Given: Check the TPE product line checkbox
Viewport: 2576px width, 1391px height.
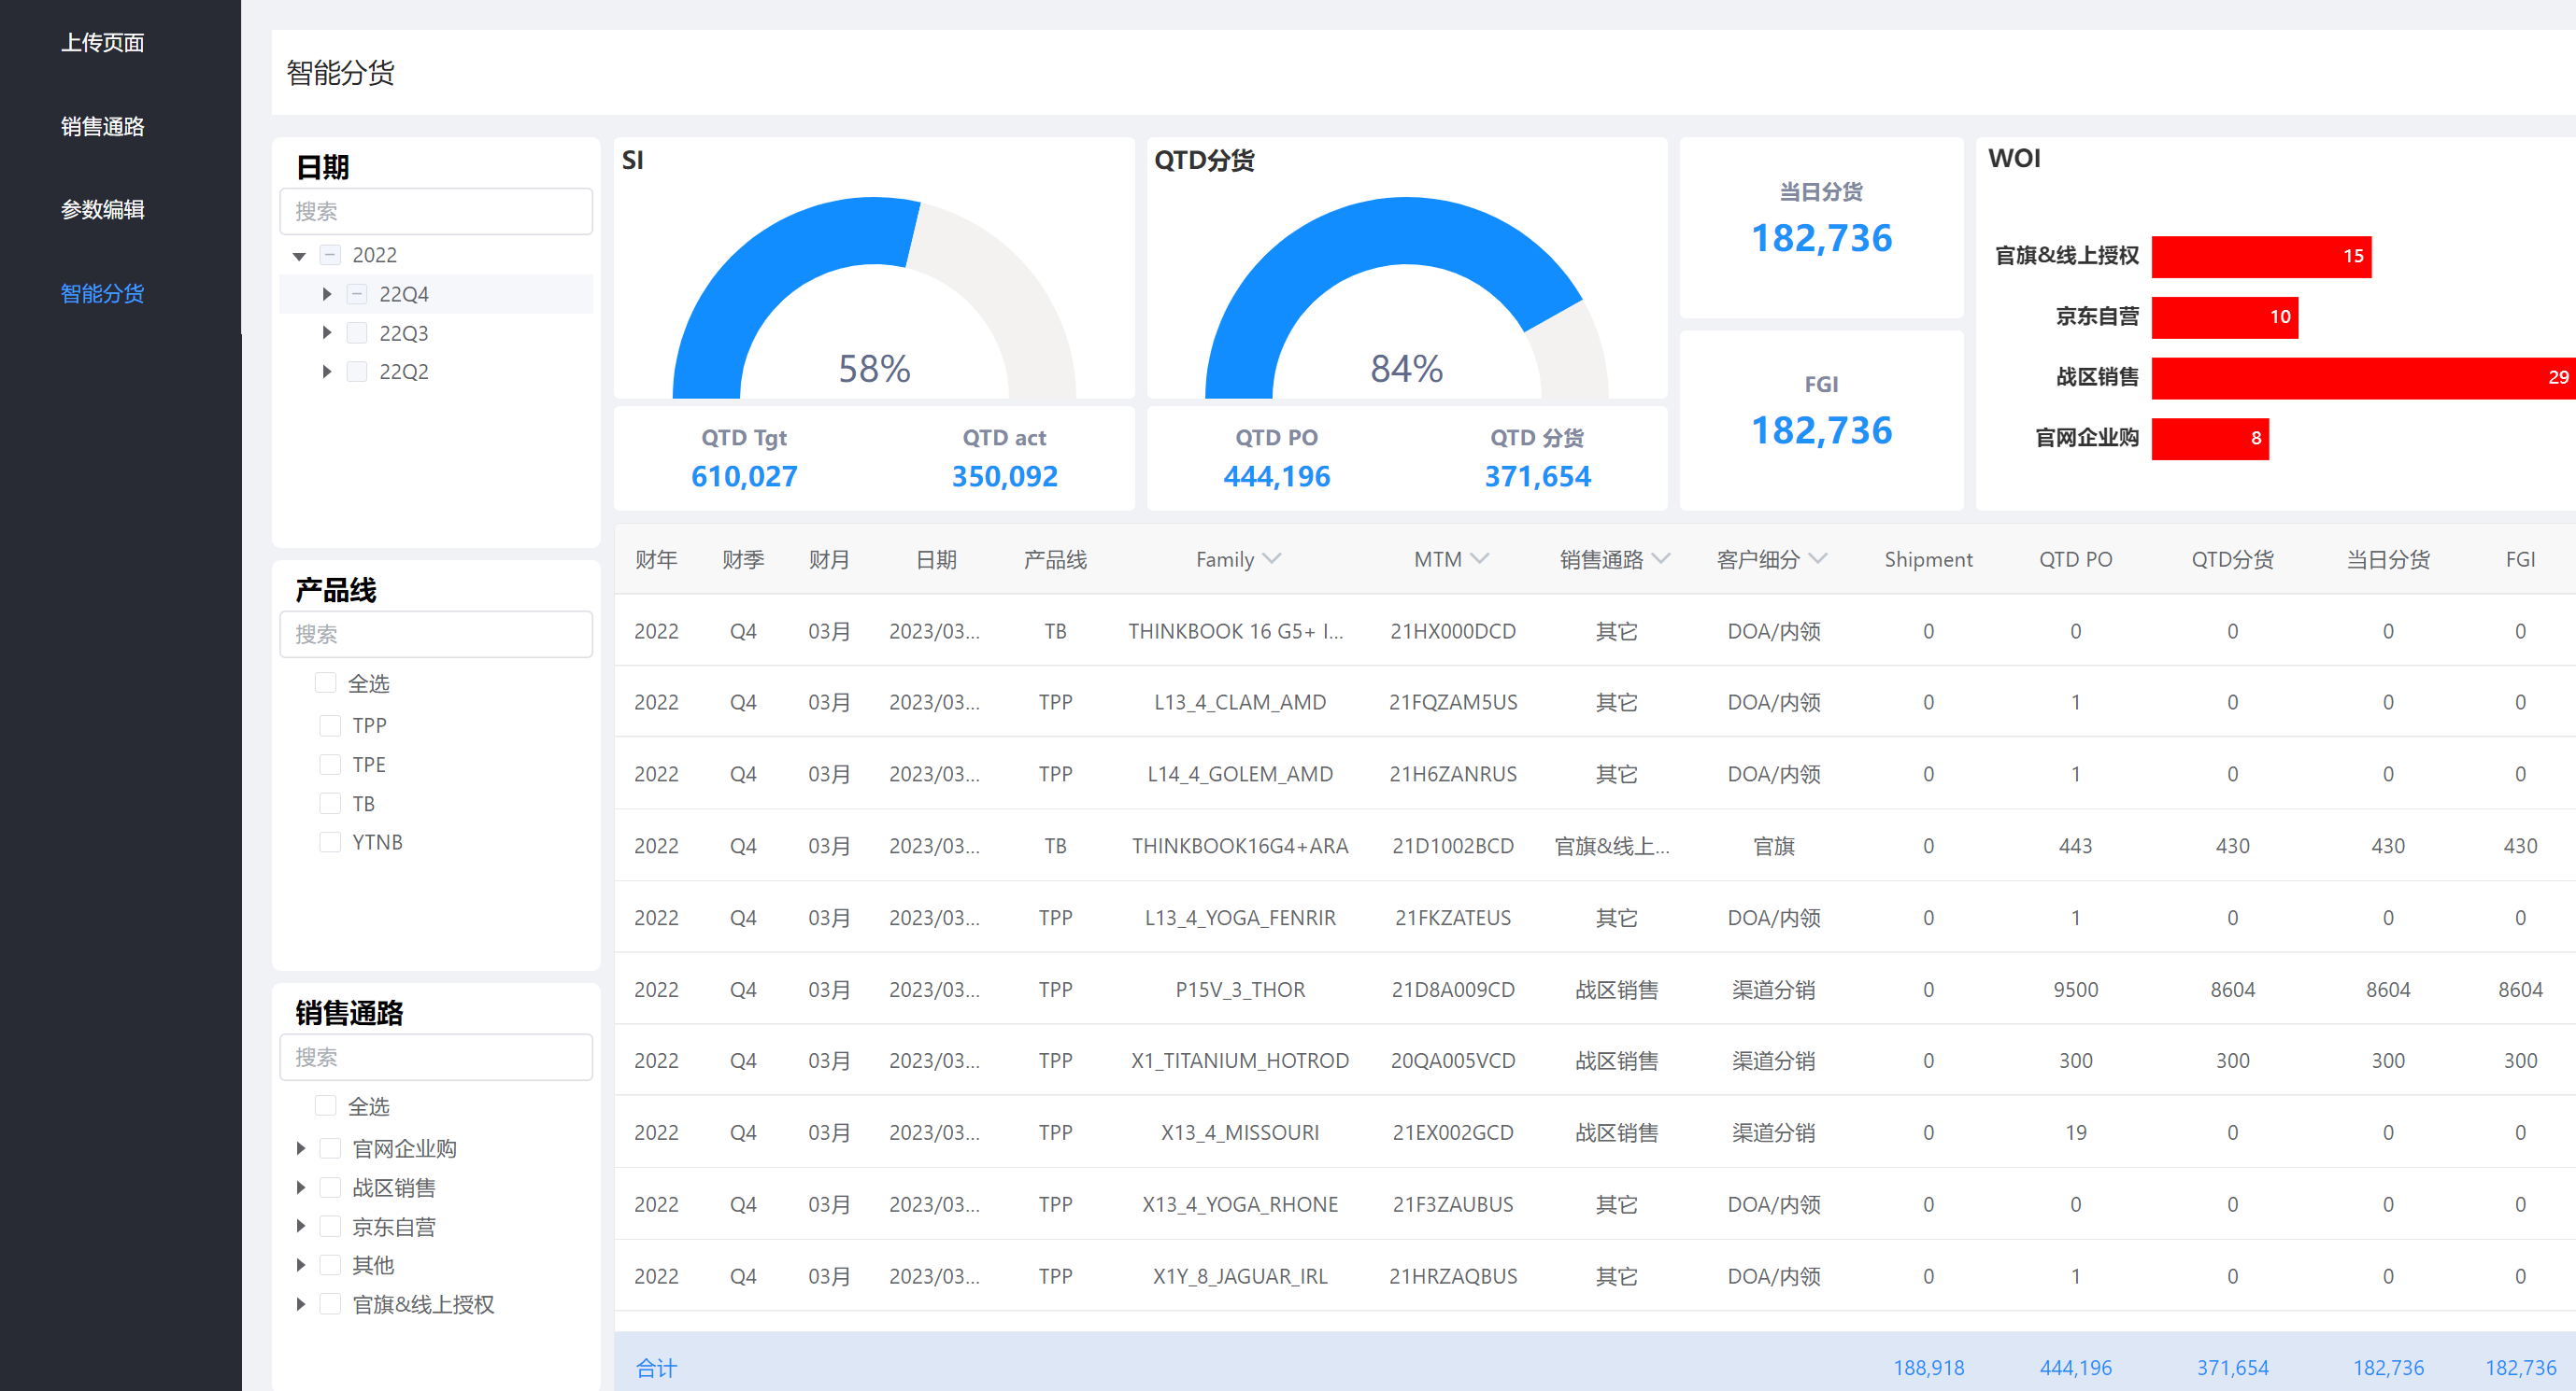Looking at the screenshot, I should [330, 765].
